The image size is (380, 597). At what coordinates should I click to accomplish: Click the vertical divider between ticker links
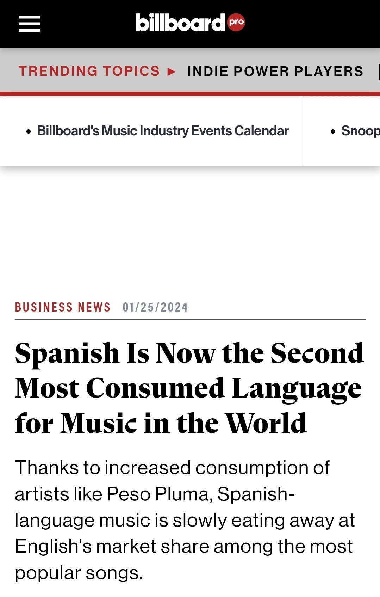[304, 131]
